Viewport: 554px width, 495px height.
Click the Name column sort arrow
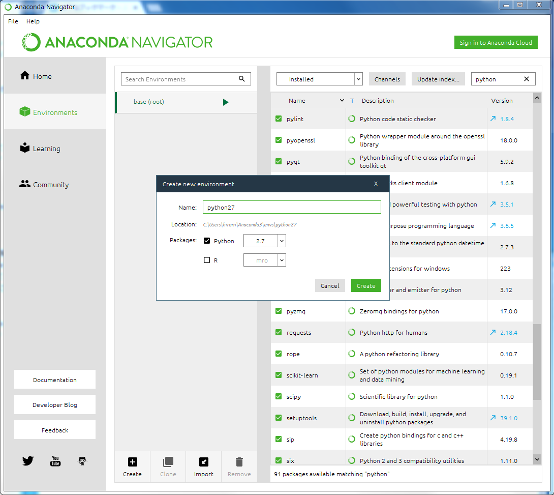(x=342, y=100)
